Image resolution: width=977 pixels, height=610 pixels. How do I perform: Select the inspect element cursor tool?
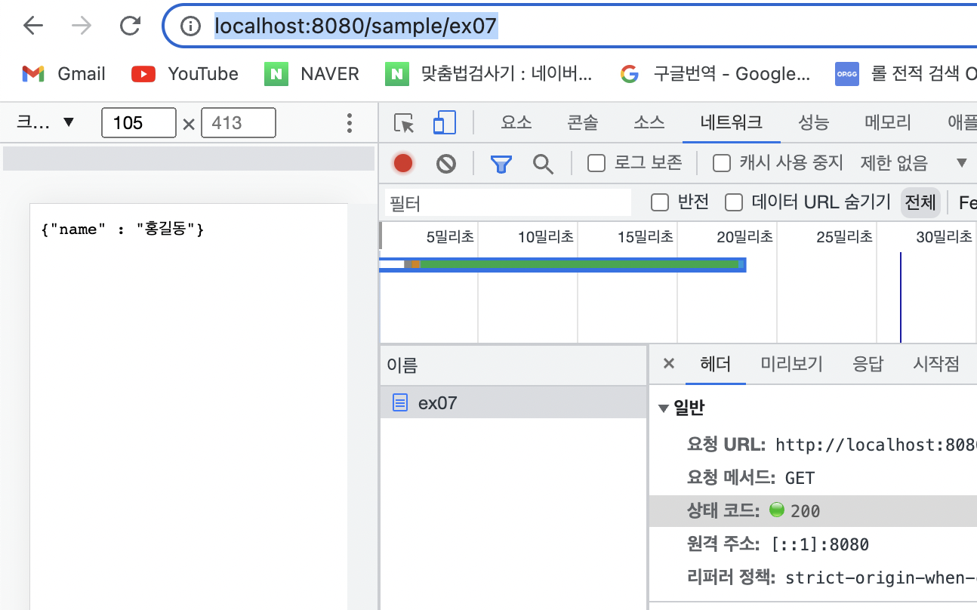[x=404, y=122]
